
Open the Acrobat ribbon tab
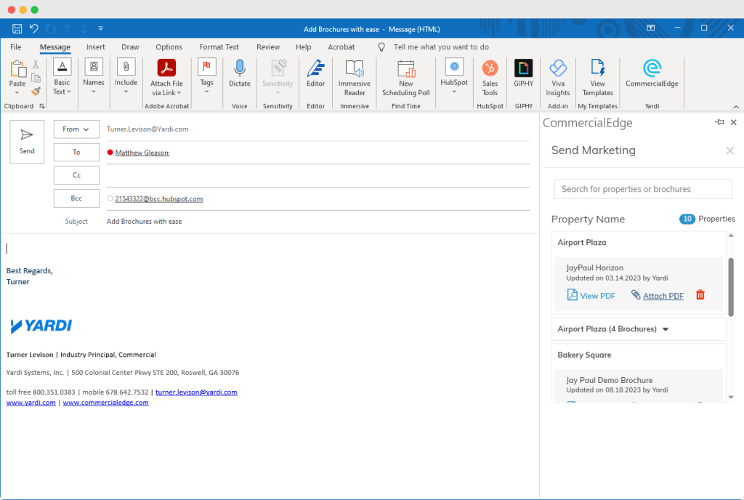(341, 47)
